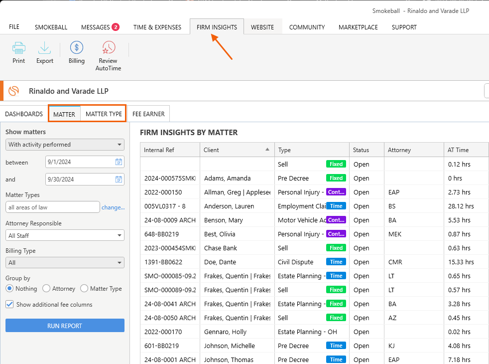Open calendar picker for the between date
Image resolution: width=489 pixels, height=364 pixels.
point(119,162)
